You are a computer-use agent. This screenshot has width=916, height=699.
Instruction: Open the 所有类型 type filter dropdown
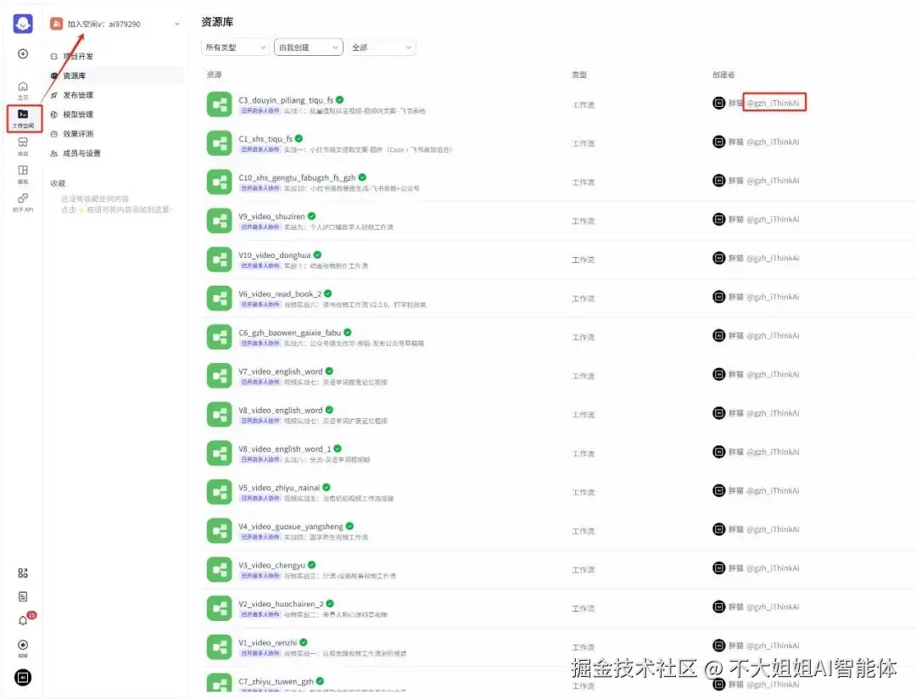click(x=235, y=48)
